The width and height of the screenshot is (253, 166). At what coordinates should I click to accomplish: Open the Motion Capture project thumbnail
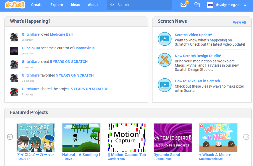click(x=127, y=138)
